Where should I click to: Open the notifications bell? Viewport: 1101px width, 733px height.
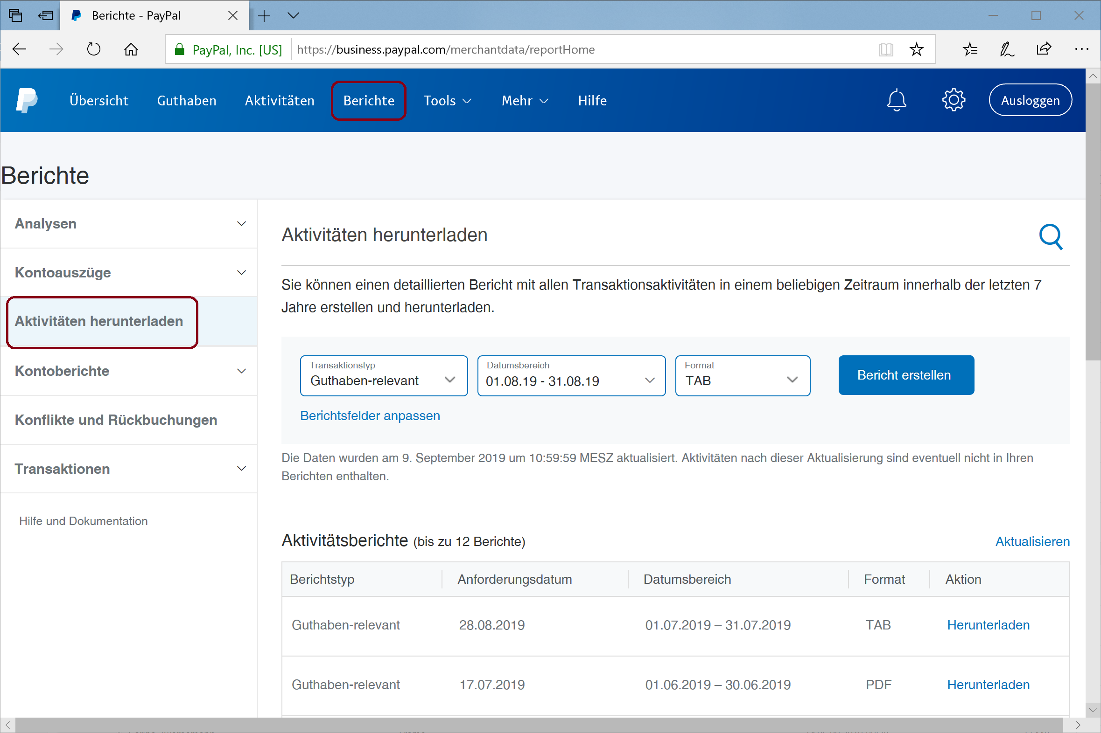(896, 100)
